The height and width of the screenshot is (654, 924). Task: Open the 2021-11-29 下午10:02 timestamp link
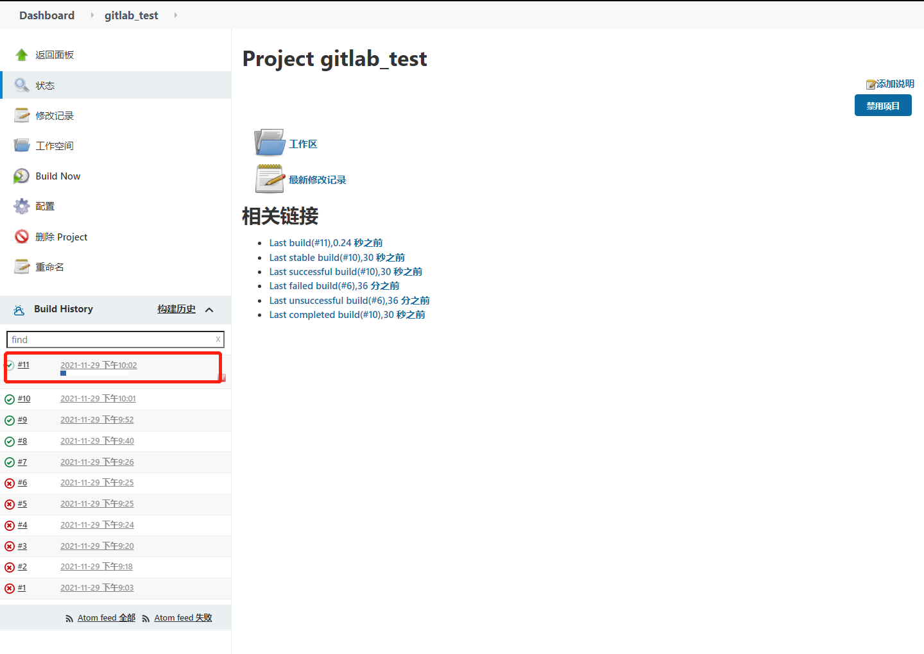[x=99, y=365]
